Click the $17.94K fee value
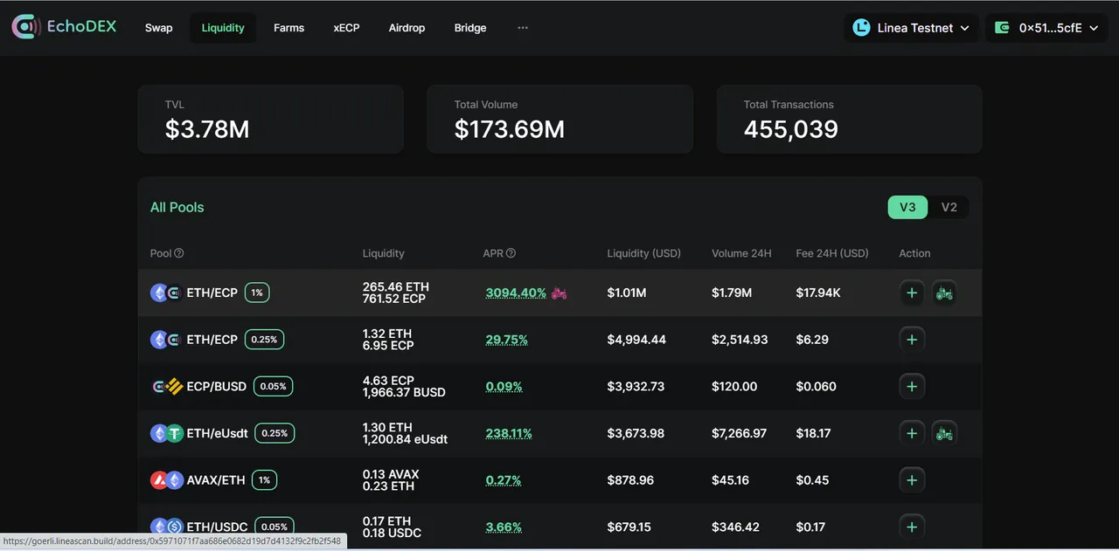Image resolution: width=1119 pixels, height=551 pixels. pos(818,293)
